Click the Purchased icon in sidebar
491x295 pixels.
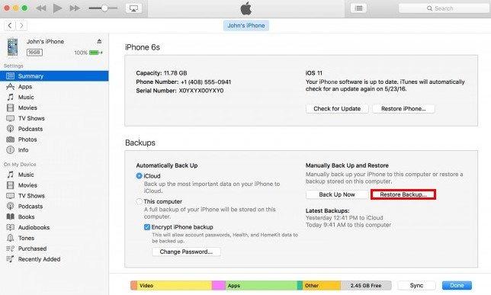coord(11,249)
